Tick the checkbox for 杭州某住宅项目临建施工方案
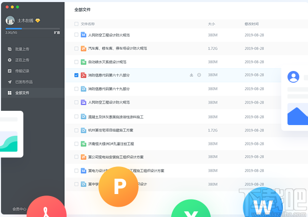 click(76, 130)
